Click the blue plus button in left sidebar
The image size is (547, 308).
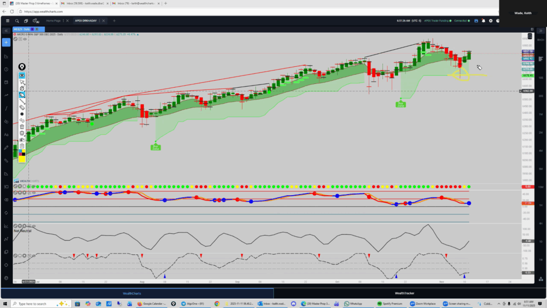click(6, 42)
